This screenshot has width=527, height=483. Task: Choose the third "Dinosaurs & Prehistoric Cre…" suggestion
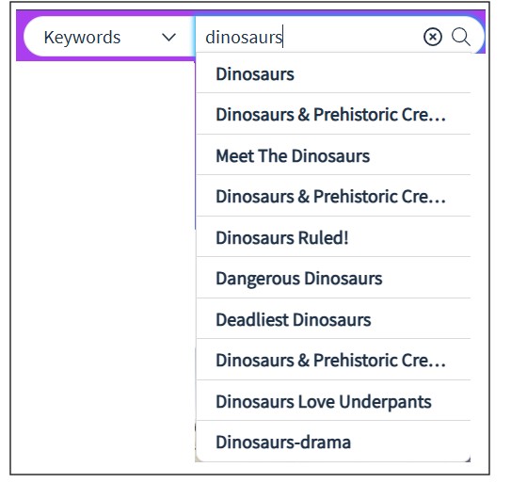tap(333, 360)
